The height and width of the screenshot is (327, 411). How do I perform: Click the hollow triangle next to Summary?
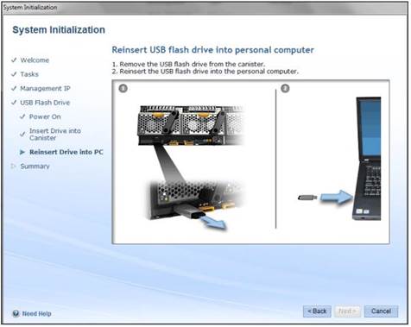pyautogui.click(x=13, y=166)
